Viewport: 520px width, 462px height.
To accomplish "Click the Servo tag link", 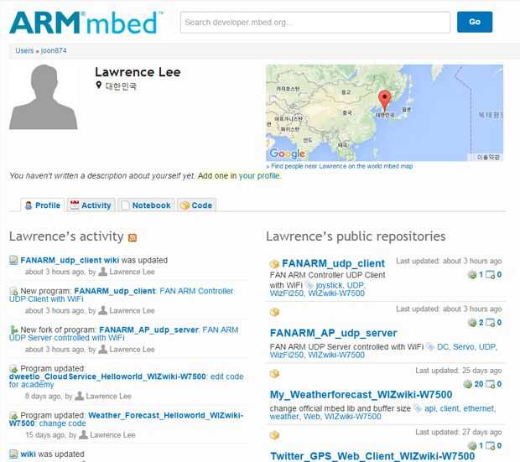I will 464,347.
